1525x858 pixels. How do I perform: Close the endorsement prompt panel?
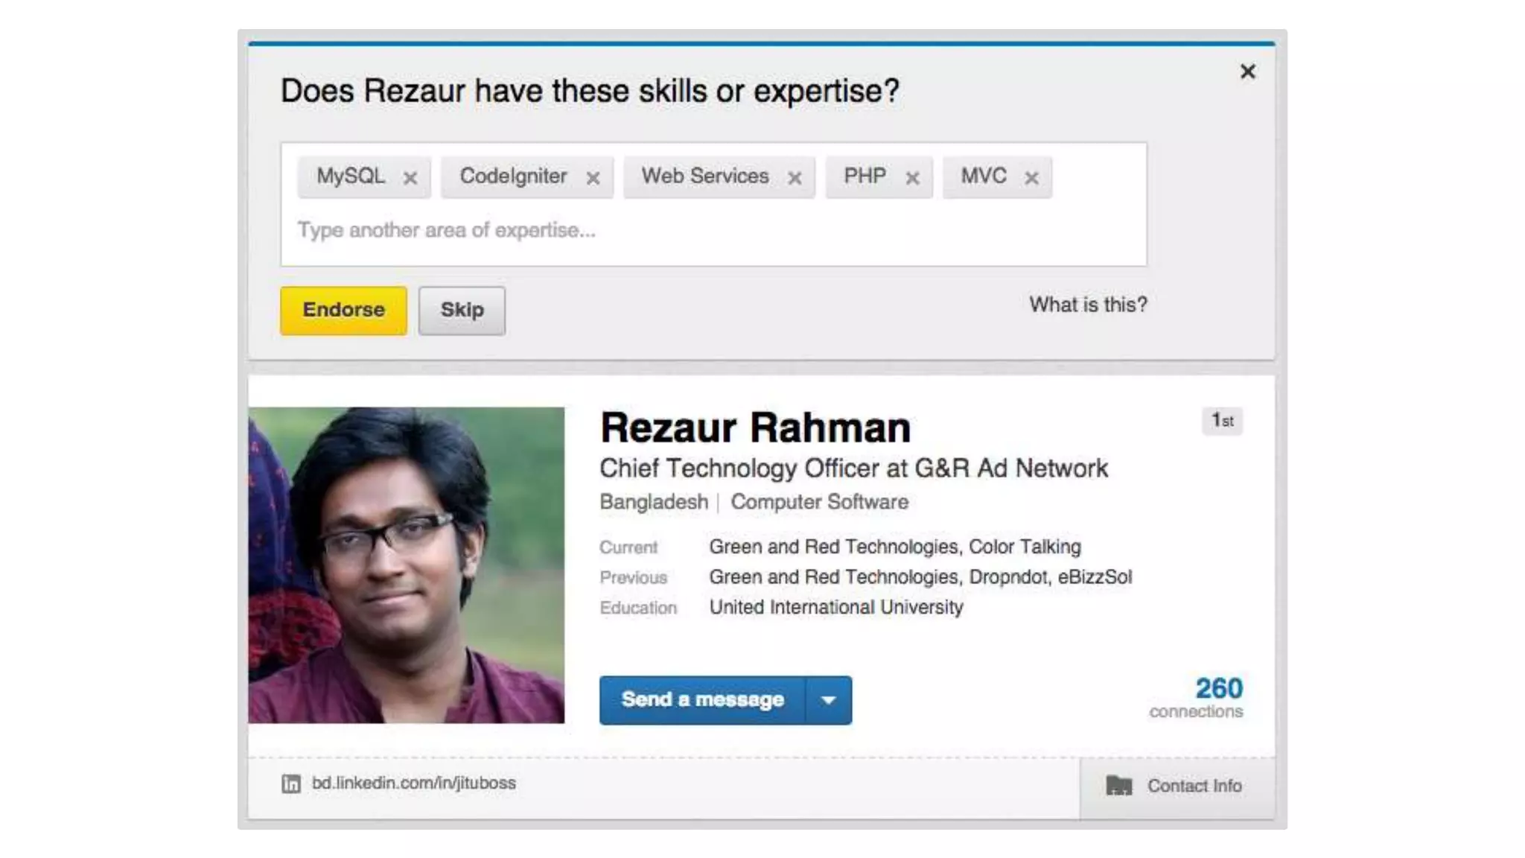tap(1248, 71)
